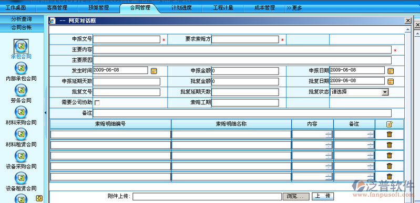The width and height of the screenshot is (420, 203).
Task: Open the 承包合同 sidebar icon
Action: pyautogui.click(x=21, y=46)
